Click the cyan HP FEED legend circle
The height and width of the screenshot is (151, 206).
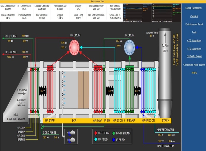click(96, 139)
